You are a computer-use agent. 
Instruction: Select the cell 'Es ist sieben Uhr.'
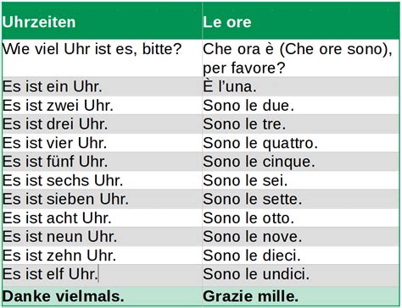(102, 199)
